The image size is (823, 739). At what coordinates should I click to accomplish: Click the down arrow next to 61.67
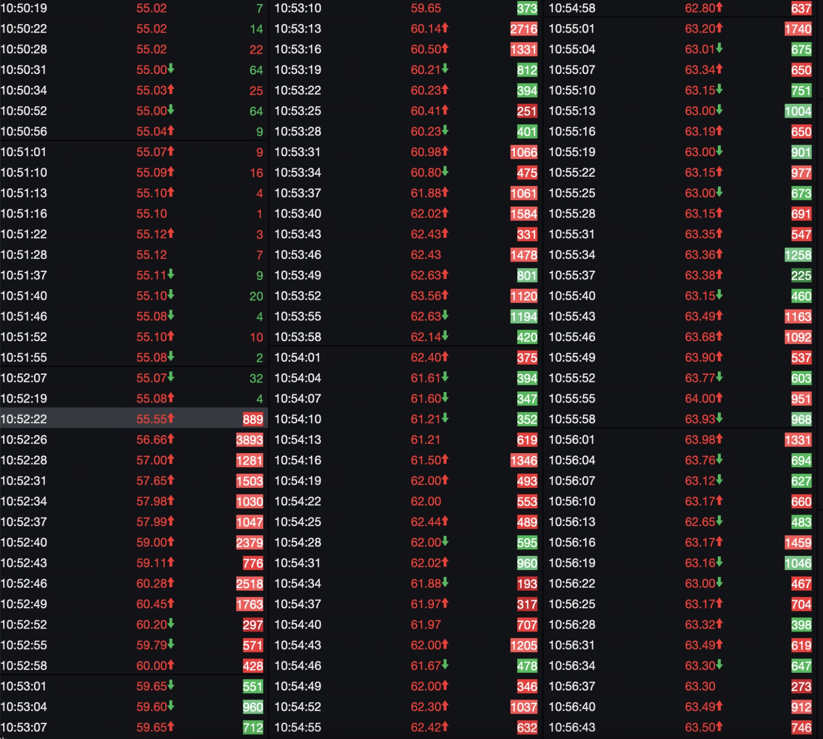(x=445, y=665)
